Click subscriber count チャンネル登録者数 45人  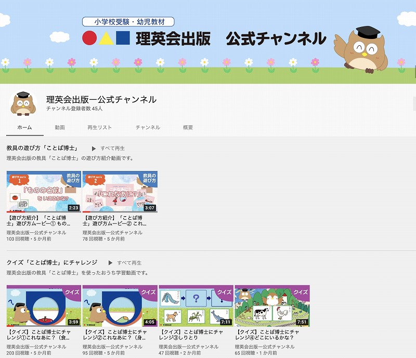pyautogui.click(x=74, y=109)
